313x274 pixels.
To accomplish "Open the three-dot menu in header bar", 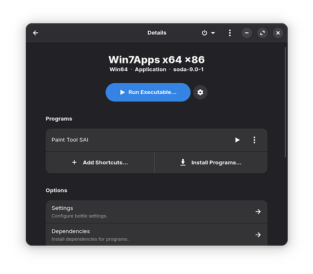I will (230, 33).
